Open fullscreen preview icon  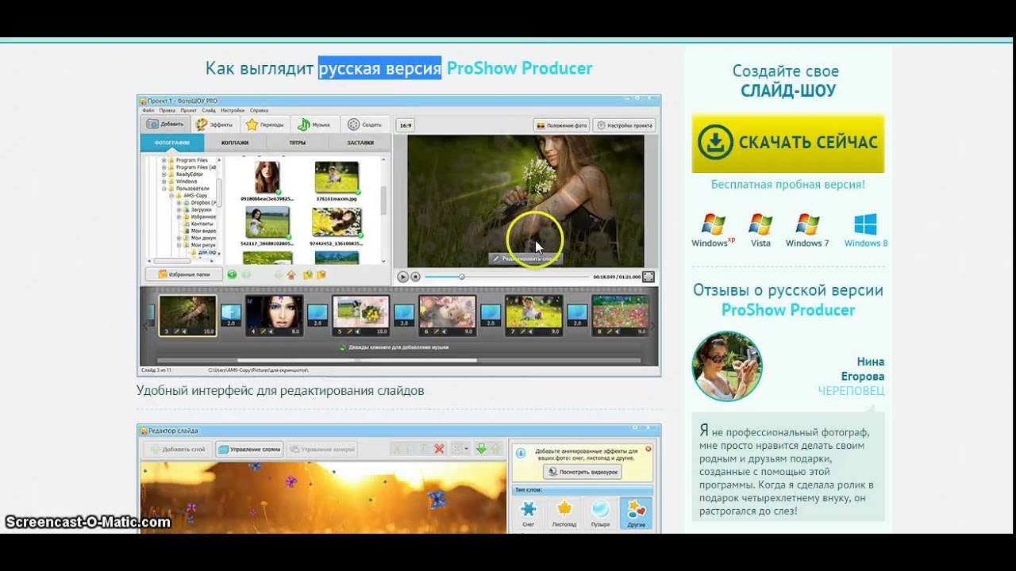point(648,277)
